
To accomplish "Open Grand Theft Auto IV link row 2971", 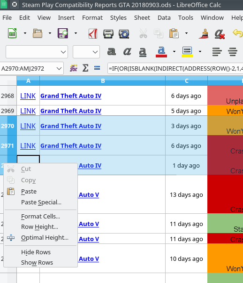I will [71, 146].
